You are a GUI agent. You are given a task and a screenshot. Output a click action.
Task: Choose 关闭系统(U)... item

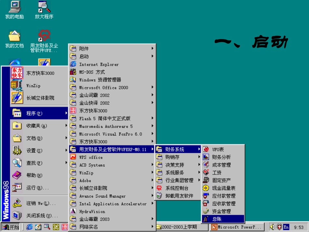39,215
